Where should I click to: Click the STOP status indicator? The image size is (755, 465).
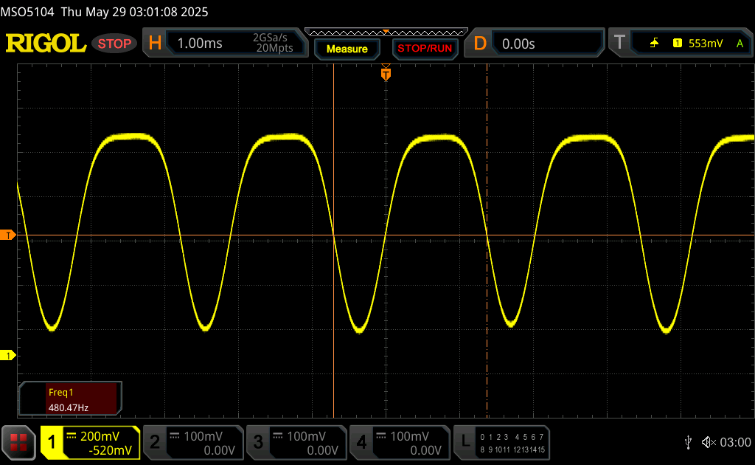pos(114,44)
